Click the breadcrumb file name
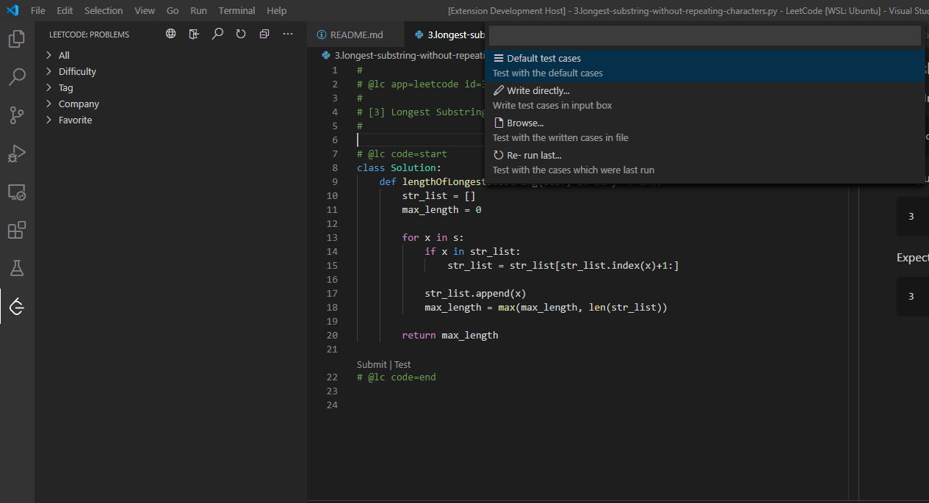 pos(408,55)
